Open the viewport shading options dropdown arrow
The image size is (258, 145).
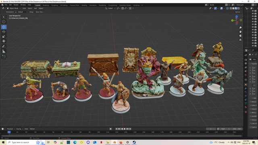(x=241, y=8)
